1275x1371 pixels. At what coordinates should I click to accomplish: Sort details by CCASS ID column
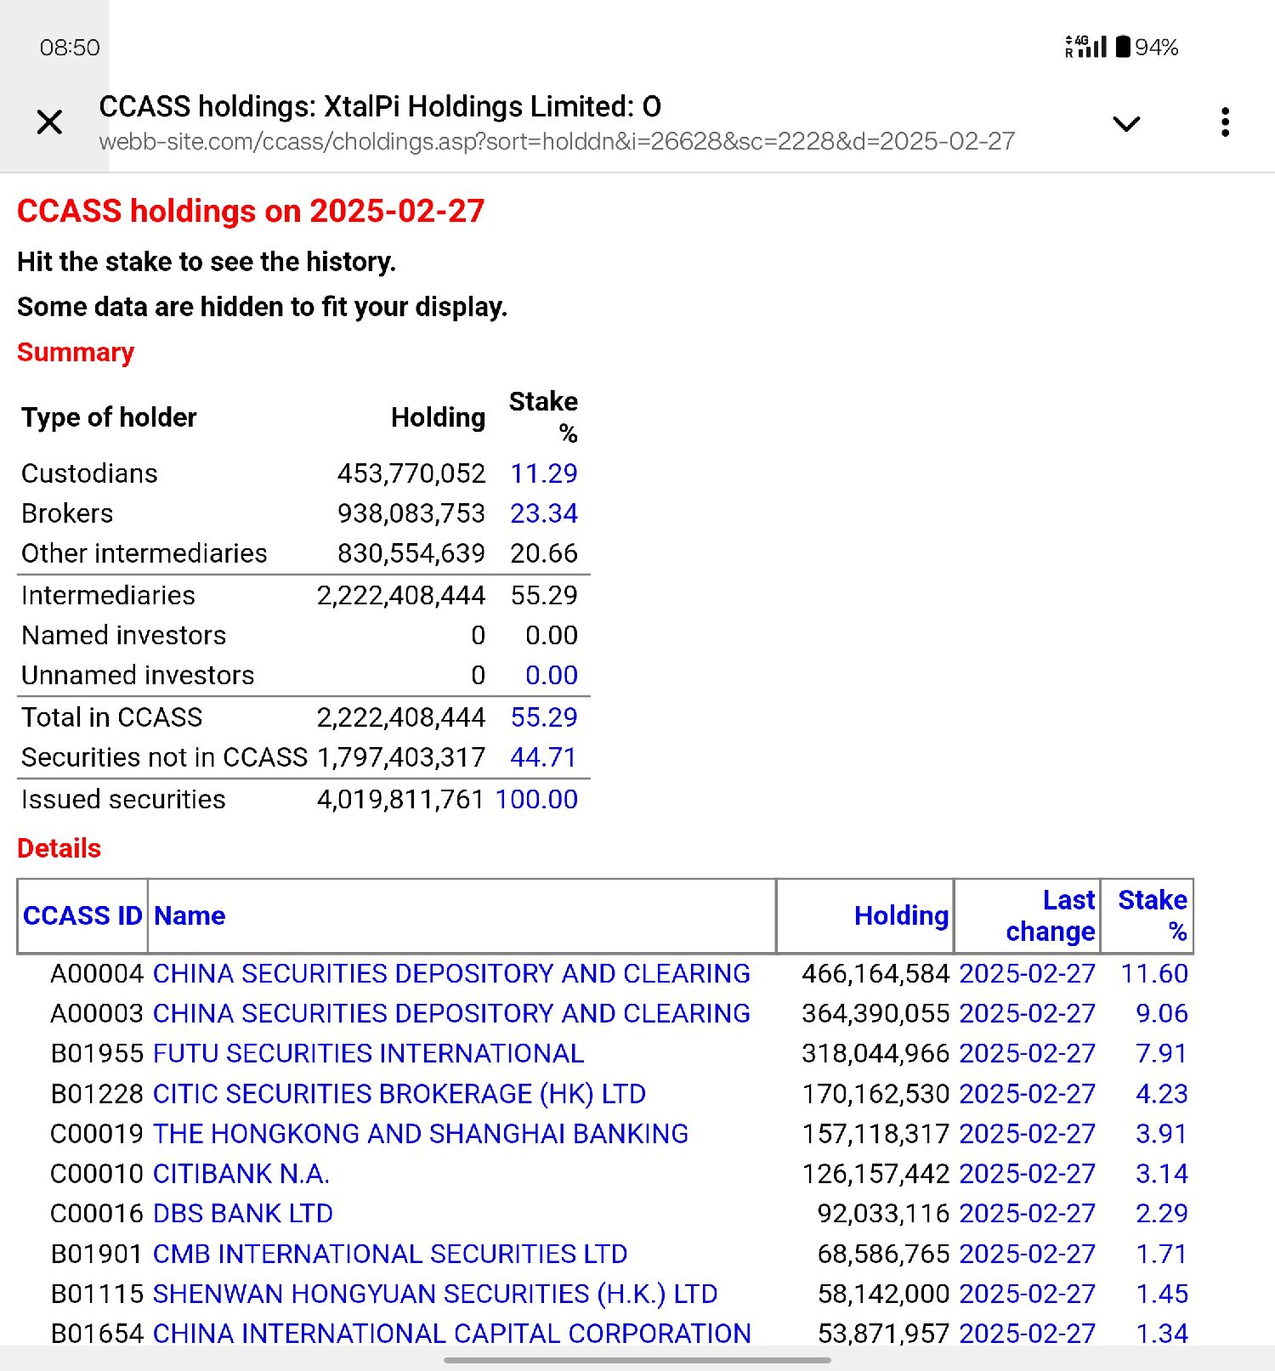coord(82,915)
